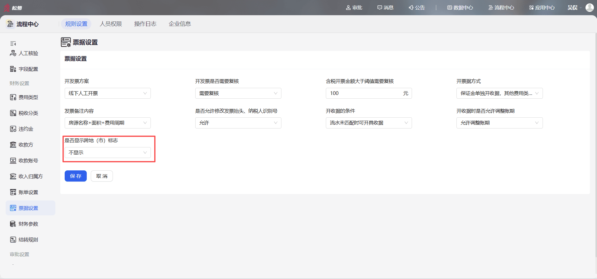Image resolution: width=597 pixels, height=279 pixels.
Task: Click the 取消 button
Action: pos(102,176)
